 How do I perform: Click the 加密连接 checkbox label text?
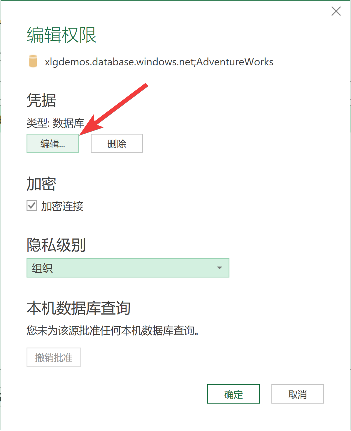62,206
